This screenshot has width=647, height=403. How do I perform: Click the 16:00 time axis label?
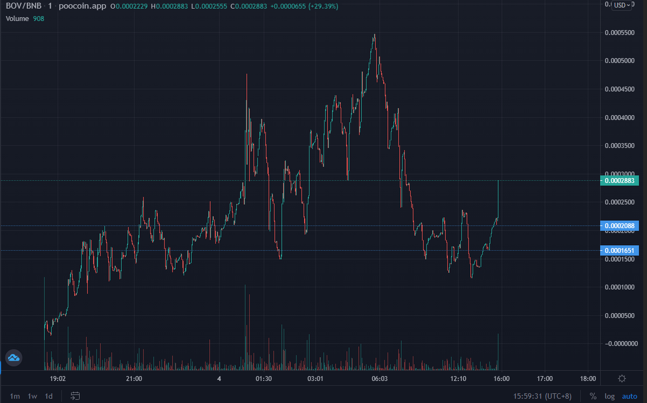tap(501, 379)
